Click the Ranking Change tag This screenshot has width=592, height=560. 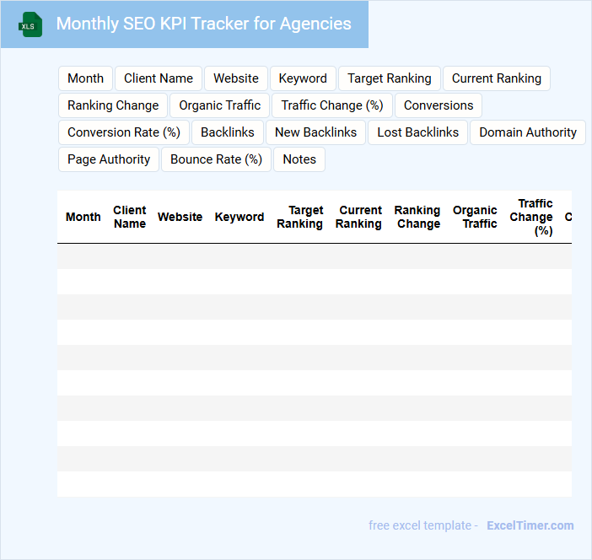[x=113, y=105]
